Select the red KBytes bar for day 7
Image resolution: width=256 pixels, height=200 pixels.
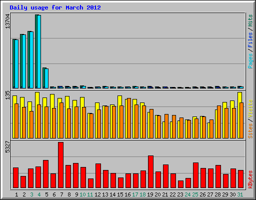(61, 165)
